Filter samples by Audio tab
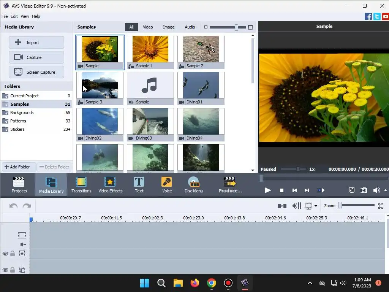Viewport: 389px width, 292px height. 190,27
